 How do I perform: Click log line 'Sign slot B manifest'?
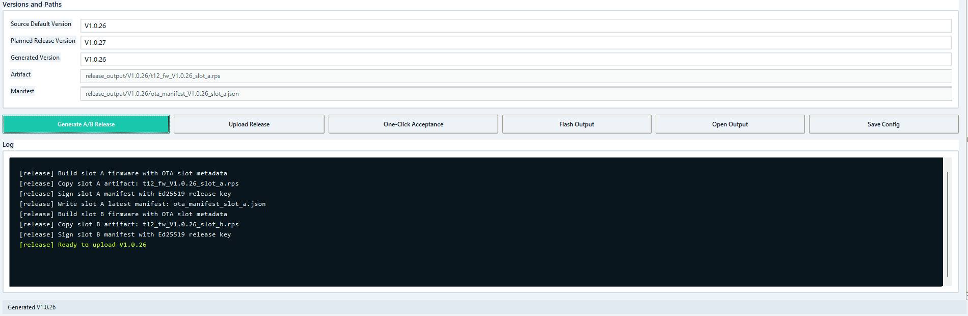click(x=125, y=234)
